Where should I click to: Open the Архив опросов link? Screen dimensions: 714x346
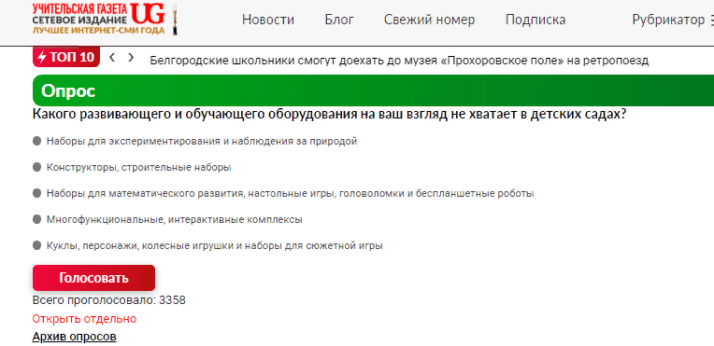tap(74, 337)
